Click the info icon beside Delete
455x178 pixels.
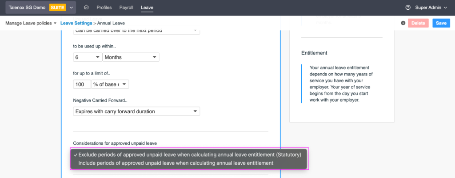pyautogui.click(x=403, y=23)
